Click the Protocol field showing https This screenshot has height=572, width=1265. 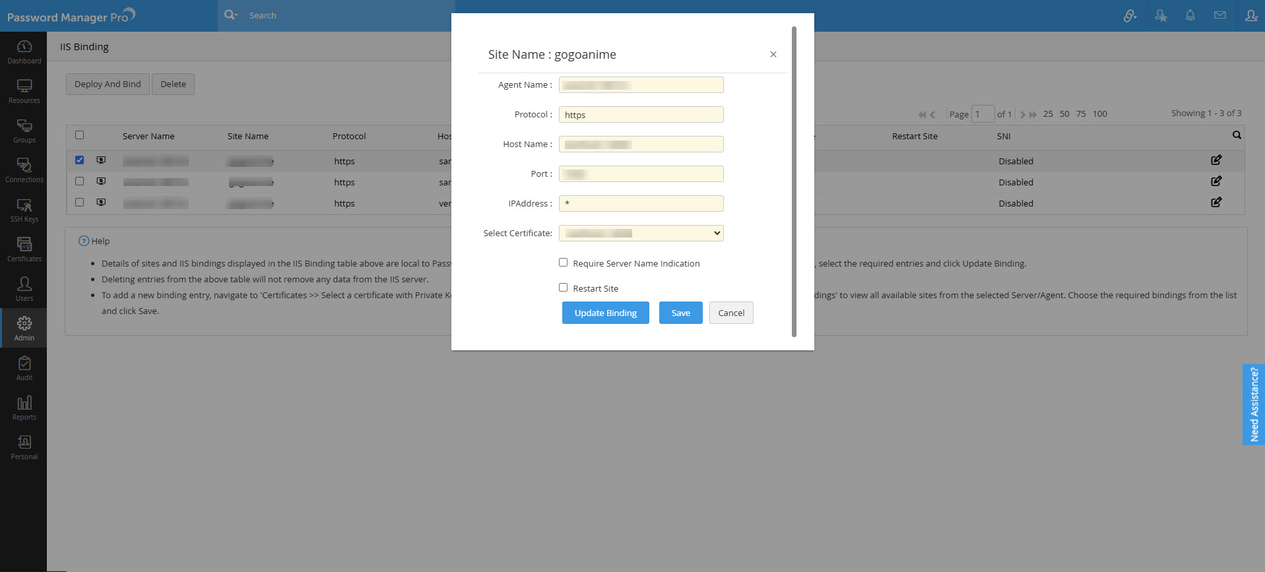(641, 114)
